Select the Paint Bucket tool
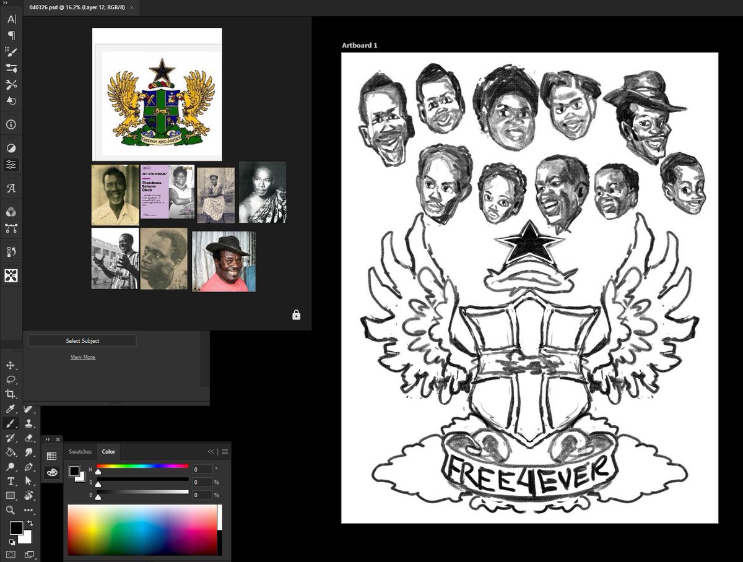The width and height of the screenshot is (743, 562). click(x=11, y=452)
